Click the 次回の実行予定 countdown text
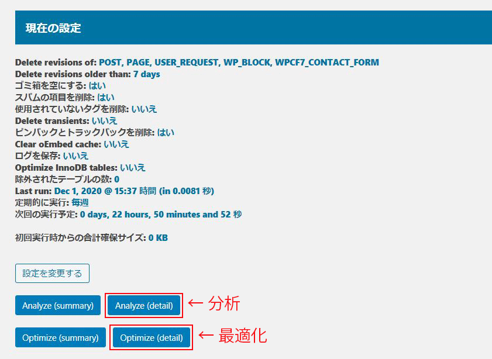 click(x=161, y=215)
